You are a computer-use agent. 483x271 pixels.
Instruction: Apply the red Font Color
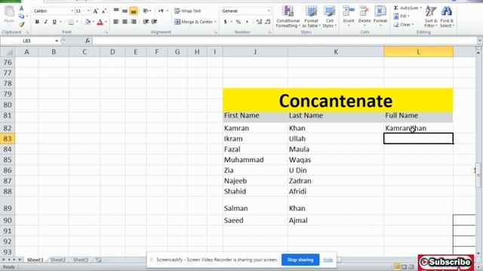pyautogui.click(x=100, y=22)
